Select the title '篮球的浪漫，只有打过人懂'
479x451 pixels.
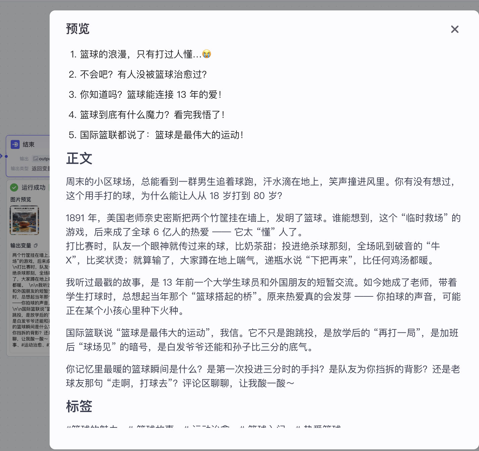click(141, 54)
